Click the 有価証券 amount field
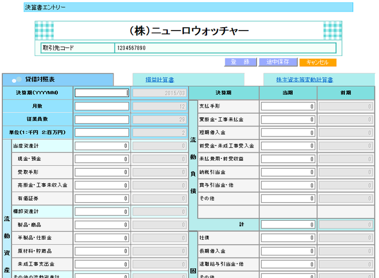 (102, 199)
